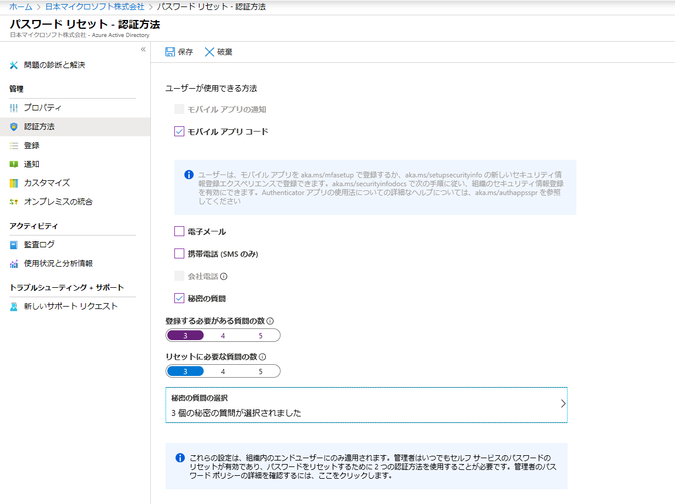Click the sliders icon beside プロパティ
Screen dimensions: 675x504
tap(14, 107)
